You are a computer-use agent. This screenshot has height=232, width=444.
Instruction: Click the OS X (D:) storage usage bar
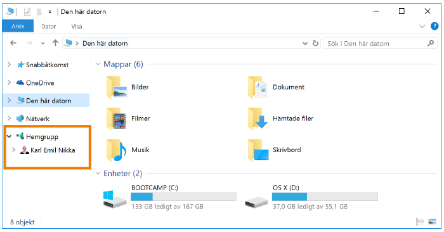pos(325,197)
